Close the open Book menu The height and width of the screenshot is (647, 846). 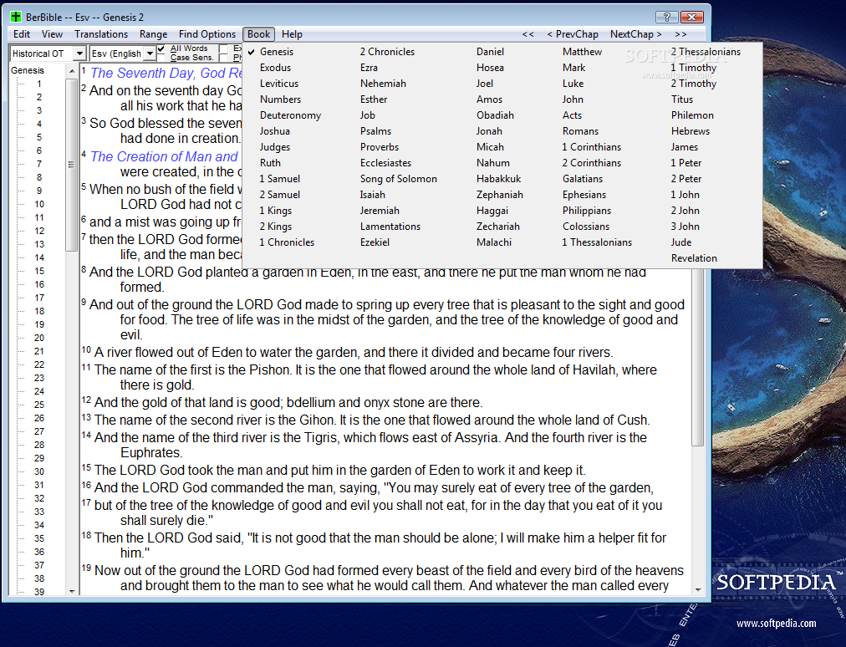[x=259, y=34]
